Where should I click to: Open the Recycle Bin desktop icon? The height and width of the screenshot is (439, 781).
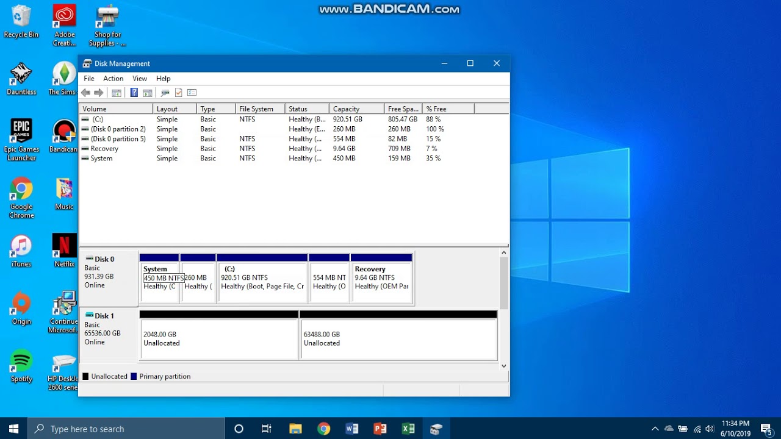pyautogui.click(x=21, y=22)
